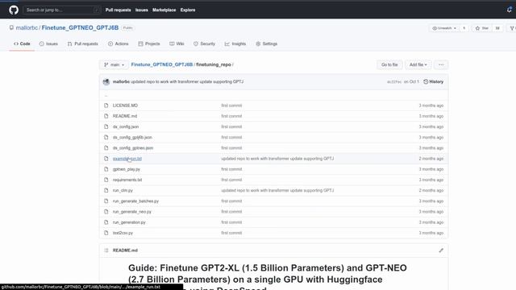Open the run_clm.py file
The width and height of the screenshot is (516, 290).
[123, 190]
